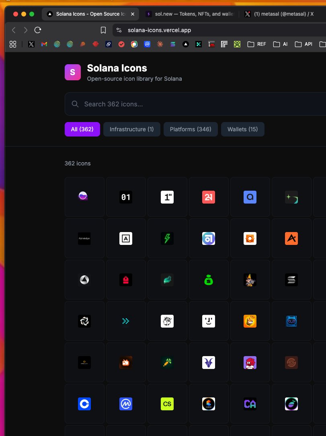This screenshot has height=436, width=326.
Task: Select the white striped "S" icon tile
Action: 291,280
